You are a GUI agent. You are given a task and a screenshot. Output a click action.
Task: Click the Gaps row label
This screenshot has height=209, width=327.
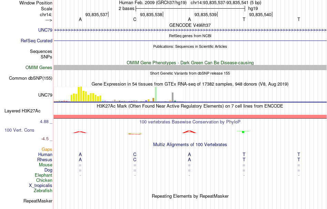pyautogui.click(x=47, y=150)
